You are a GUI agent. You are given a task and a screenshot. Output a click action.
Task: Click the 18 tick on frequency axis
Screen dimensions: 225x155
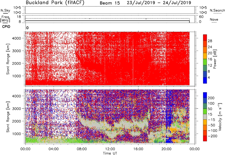19,17
